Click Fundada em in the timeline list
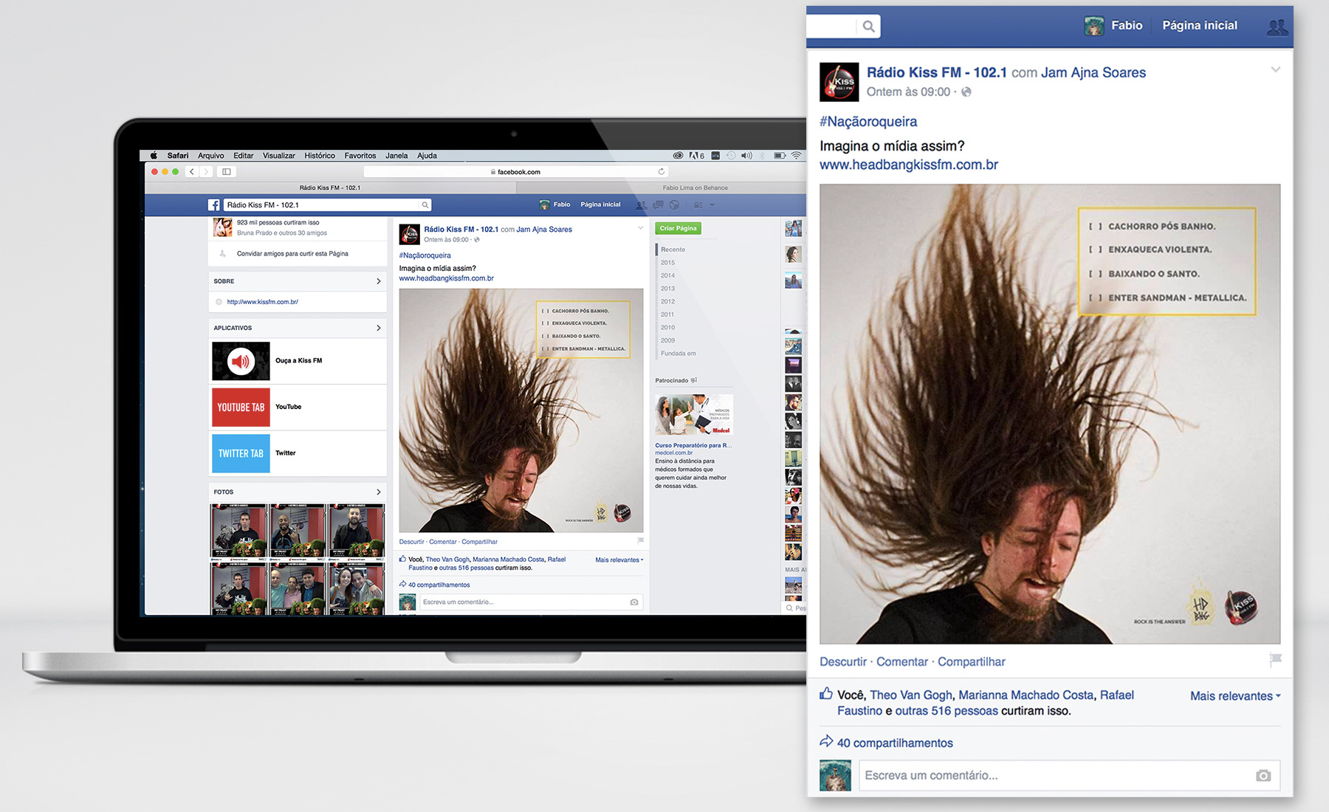Image resolution: width=1329 pixels, height=812 pixels. click(x=678, y=354)
